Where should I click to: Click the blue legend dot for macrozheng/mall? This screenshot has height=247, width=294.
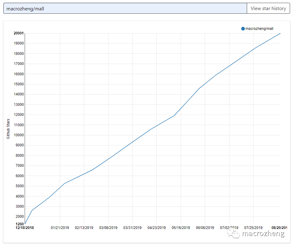click(x=243, y=29)
